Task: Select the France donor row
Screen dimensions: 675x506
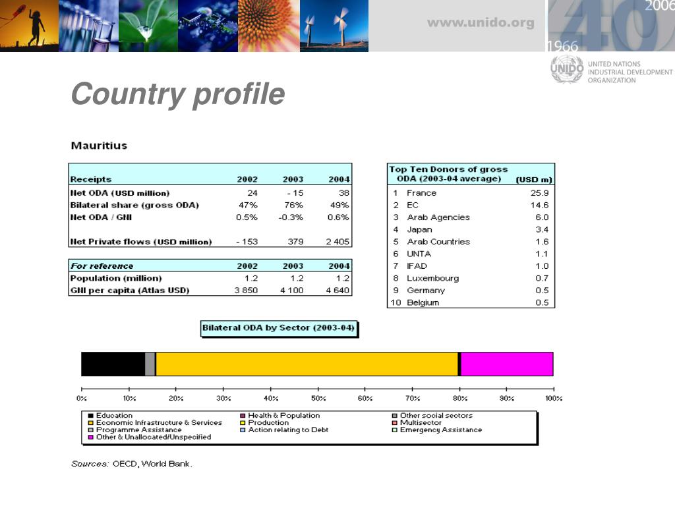Action: pos(471,193)
